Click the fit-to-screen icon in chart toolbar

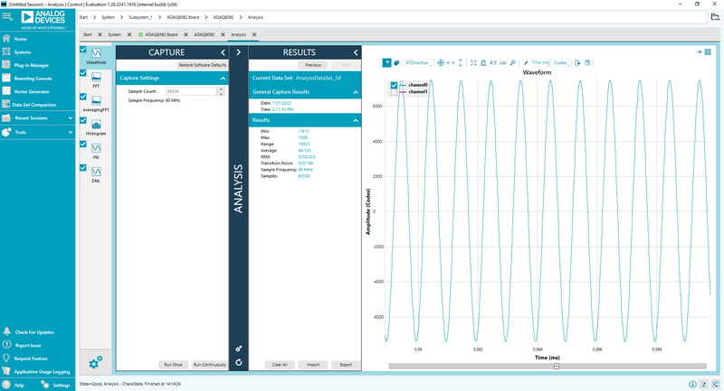pos(473,63)
